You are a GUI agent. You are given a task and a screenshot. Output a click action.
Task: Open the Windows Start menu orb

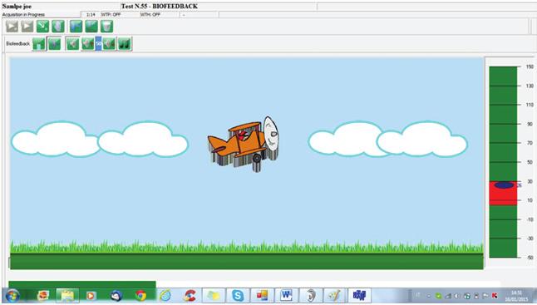[x=12, y=295]
